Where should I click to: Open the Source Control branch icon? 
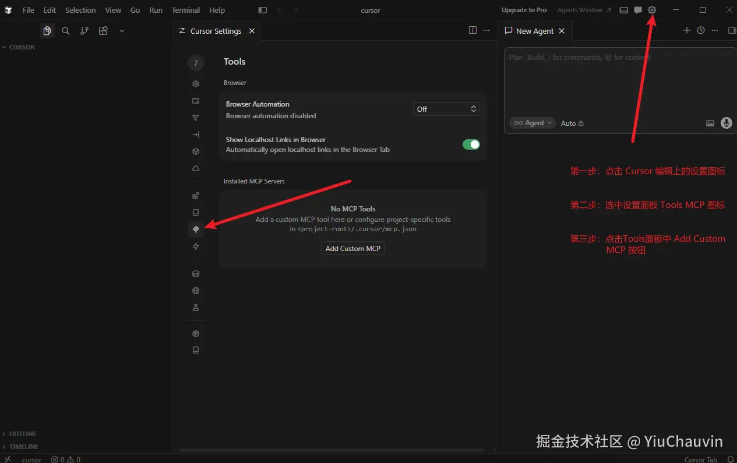84,31
